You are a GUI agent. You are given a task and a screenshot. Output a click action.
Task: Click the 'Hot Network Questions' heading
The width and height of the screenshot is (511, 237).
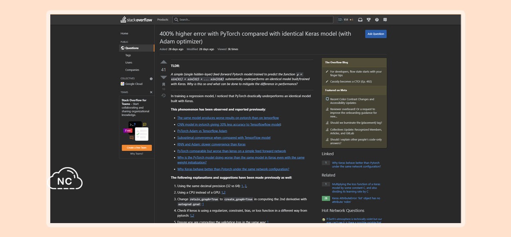click(343, 210)
